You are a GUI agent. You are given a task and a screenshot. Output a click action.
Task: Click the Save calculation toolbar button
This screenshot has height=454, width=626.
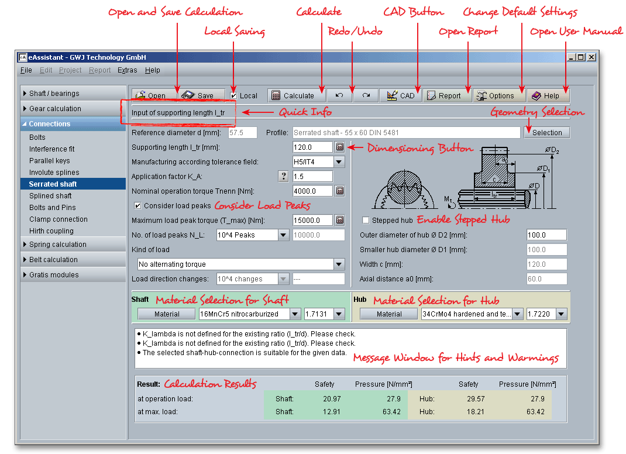point(201,95)
